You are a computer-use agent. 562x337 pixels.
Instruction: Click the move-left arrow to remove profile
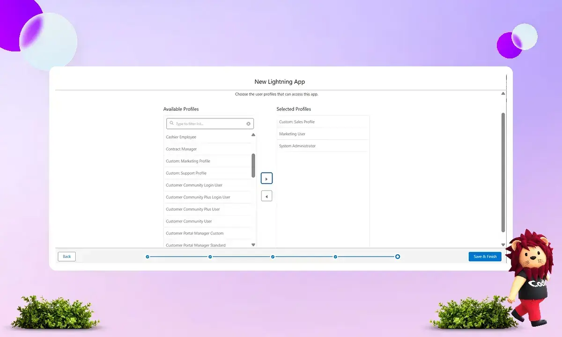(x=266, y=196)
